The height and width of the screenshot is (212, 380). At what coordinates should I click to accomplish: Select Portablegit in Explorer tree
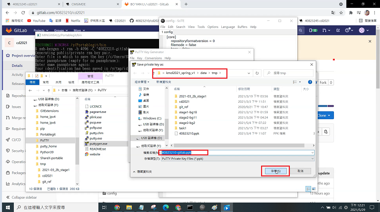(48, 135)
